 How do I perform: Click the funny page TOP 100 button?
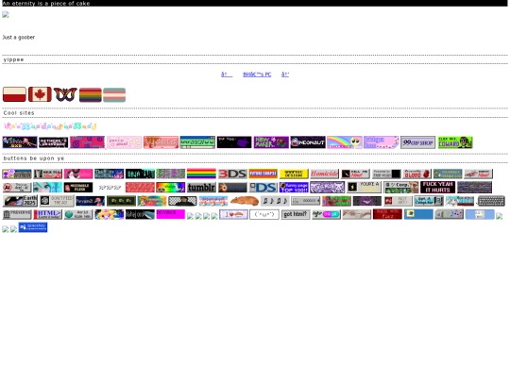[x=294, y=188]
